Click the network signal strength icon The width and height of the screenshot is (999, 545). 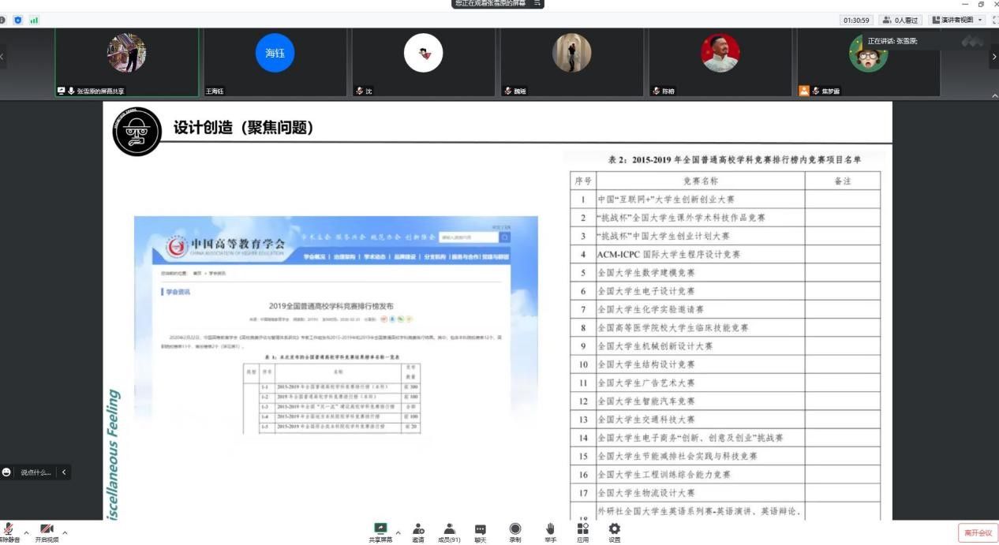coord(34,20)
